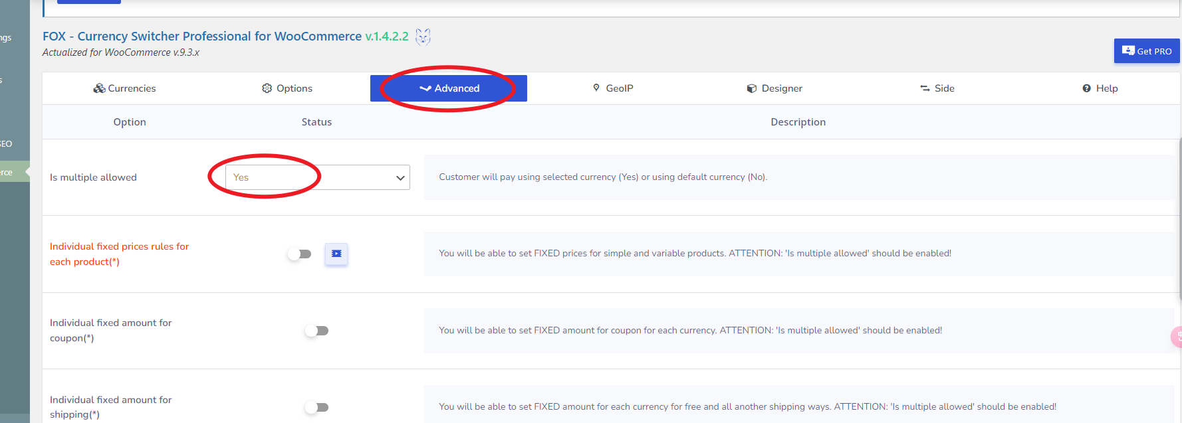
Task: Switch to the Advanced tab
Action: click(449, 88)
